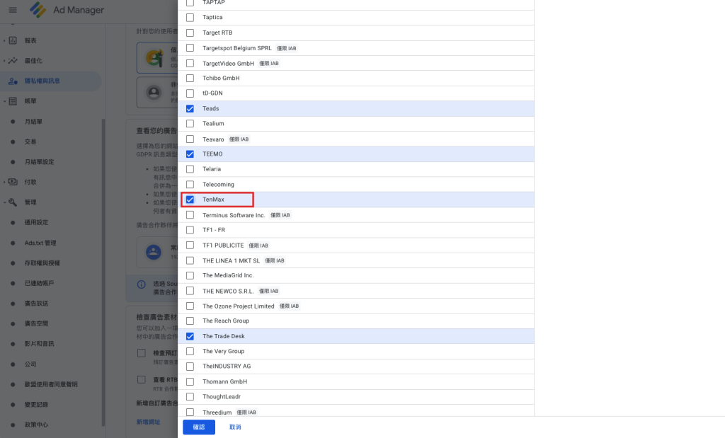The image size is (725, 438).
Task: Check The Ozone Project Limited checkbox
Action: pos(190,306)
